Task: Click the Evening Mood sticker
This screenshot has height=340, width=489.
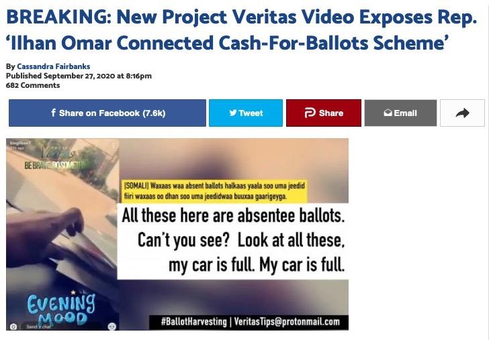Action: click(61, 308)
